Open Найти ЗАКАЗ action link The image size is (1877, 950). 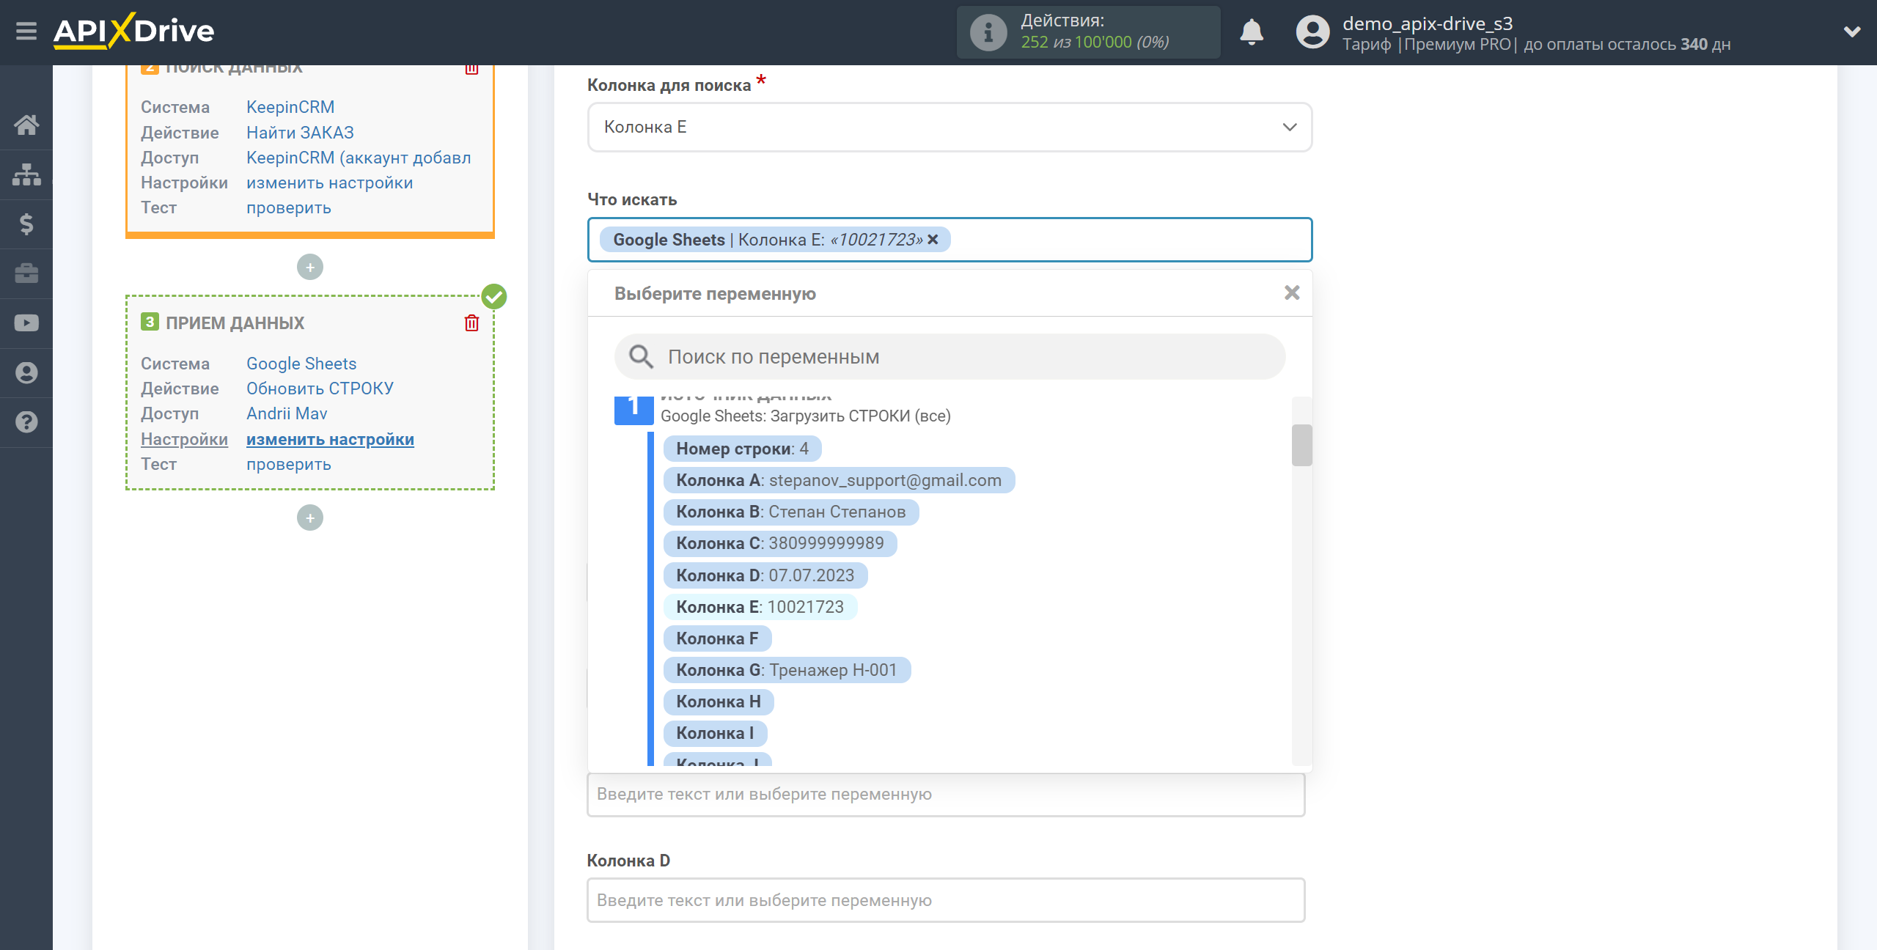(x=300, y=133)
